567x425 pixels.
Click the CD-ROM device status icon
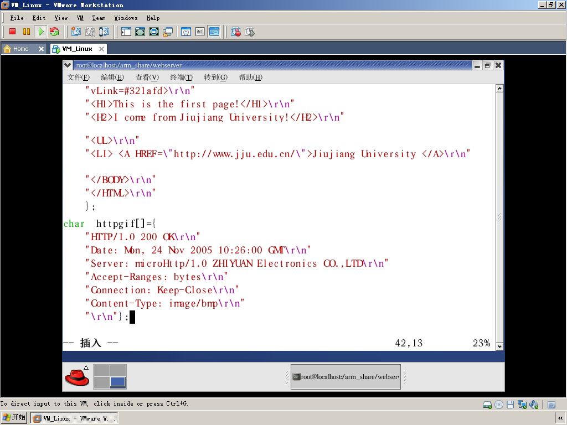click(x=499, y=405)
